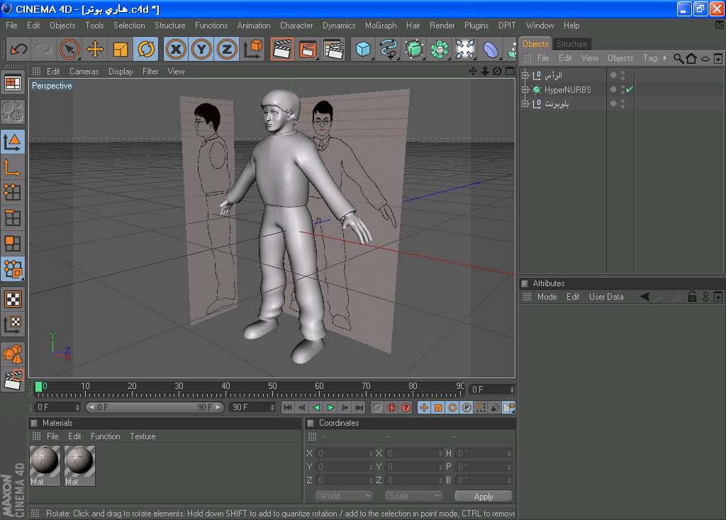
Task: Enable Object Axis mode
Action: [x=13, y=167]
